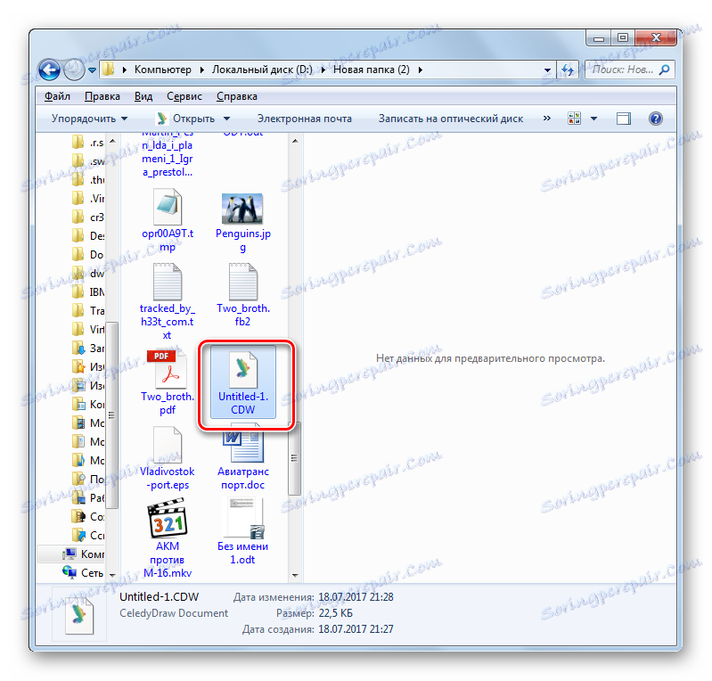Viewport: 712px width, 681px height.
Task: Click the folder icon in address bar
Action: [x=108, y=70]
